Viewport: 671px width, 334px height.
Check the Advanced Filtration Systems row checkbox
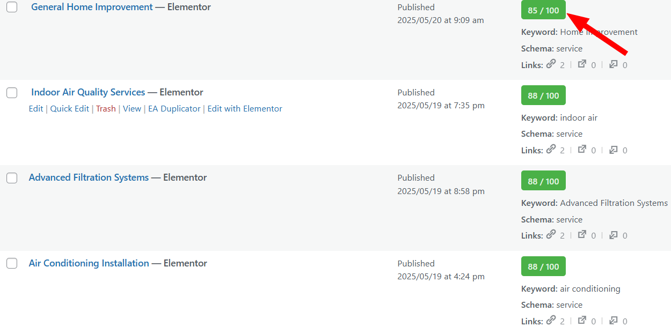(12, 178)
